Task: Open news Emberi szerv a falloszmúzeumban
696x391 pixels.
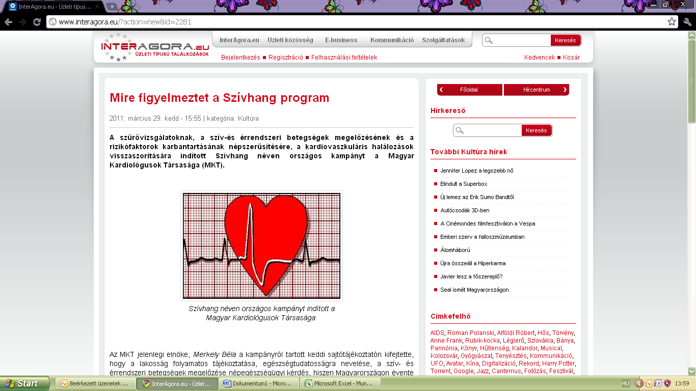Action: [x=482, y=237]
